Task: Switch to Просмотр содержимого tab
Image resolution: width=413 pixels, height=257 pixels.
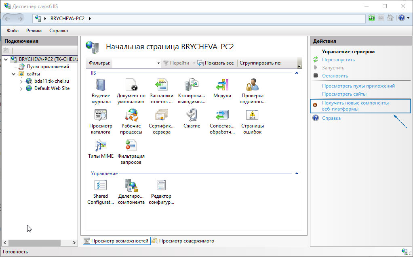Action: pos(183,241)
